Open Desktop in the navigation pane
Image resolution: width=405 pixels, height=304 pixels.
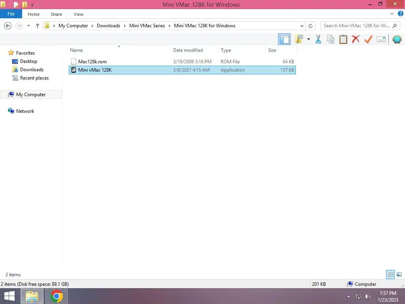click(28, 61)
